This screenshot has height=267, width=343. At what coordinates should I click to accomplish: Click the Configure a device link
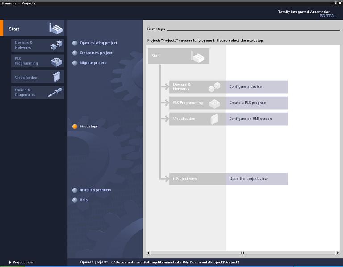[245, 87]
